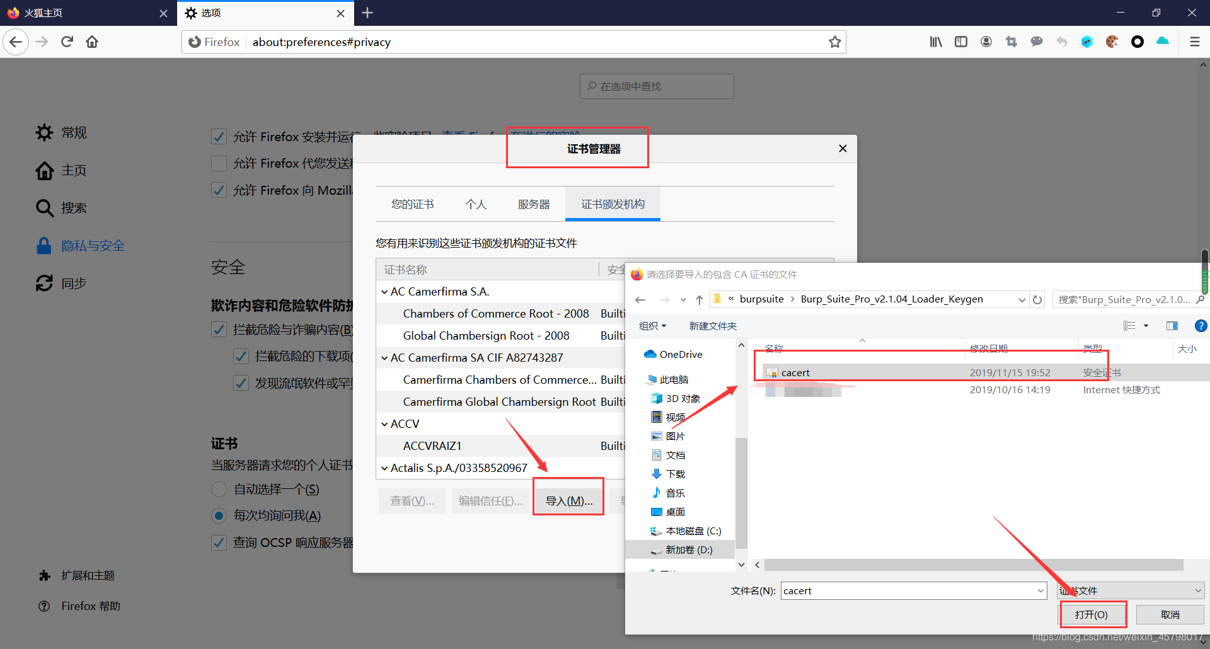Open 3D 对象 folder in navigation pane
The width and height of the screenshot is (1210, 649).
(676, 398)
